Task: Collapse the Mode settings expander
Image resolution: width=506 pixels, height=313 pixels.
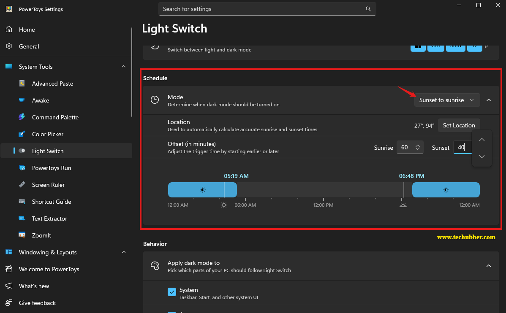Action: (489, 100)
